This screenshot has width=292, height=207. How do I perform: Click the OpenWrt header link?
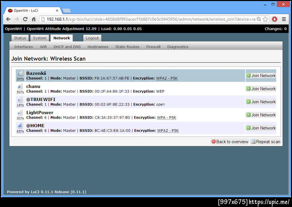tap(14, 29)
